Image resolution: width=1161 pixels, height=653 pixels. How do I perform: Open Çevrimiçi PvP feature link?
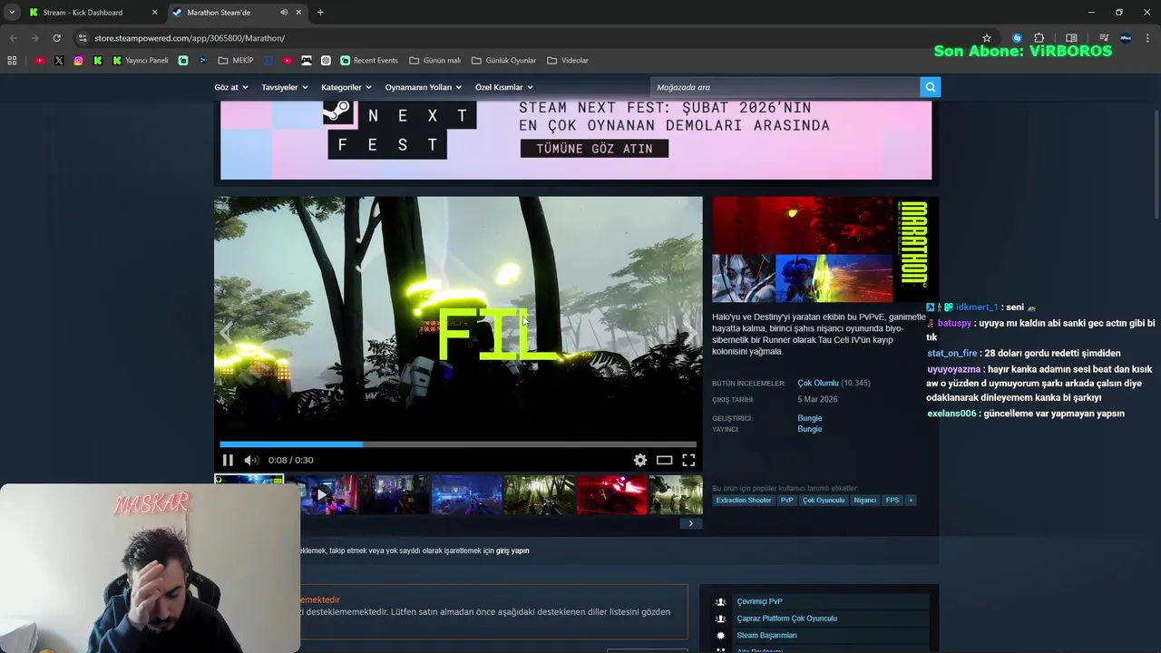click(759, 601)
